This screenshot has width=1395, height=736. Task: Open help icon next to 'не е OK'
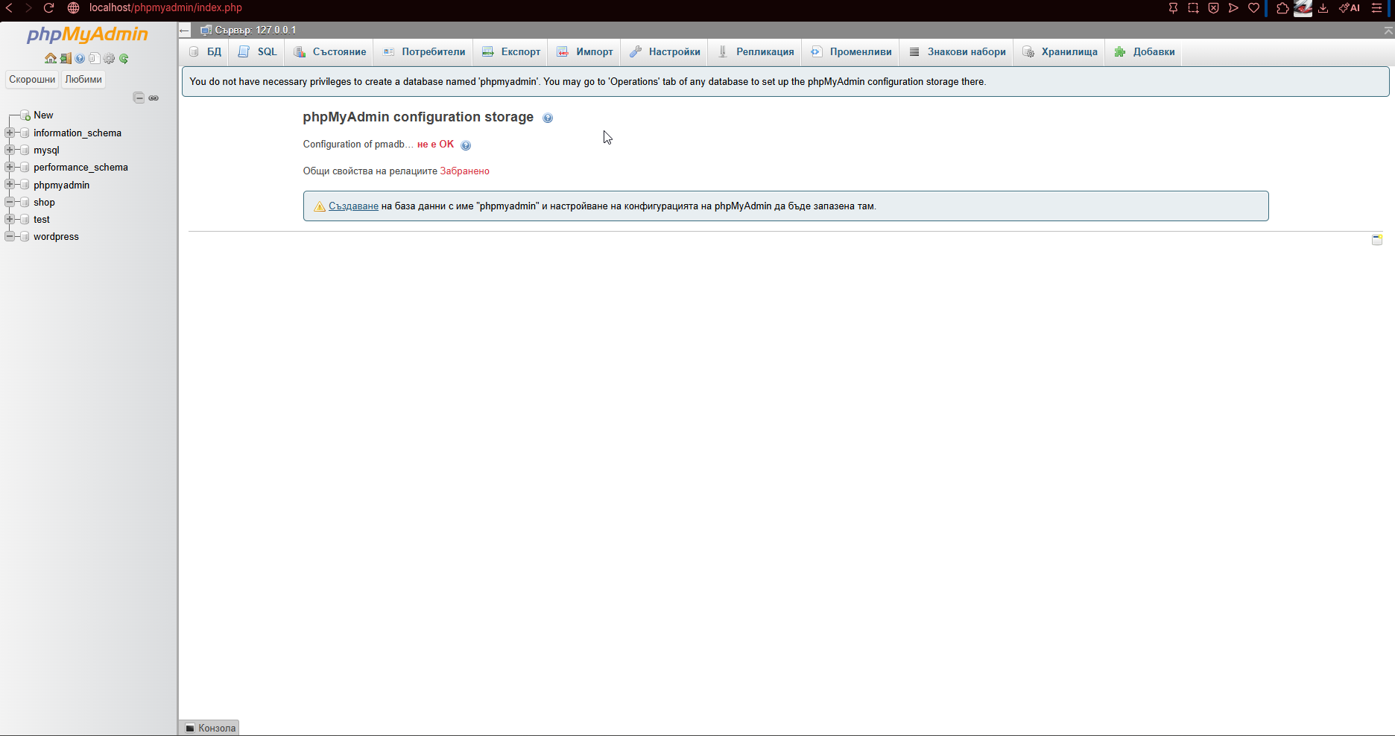(x=466, y=145)
